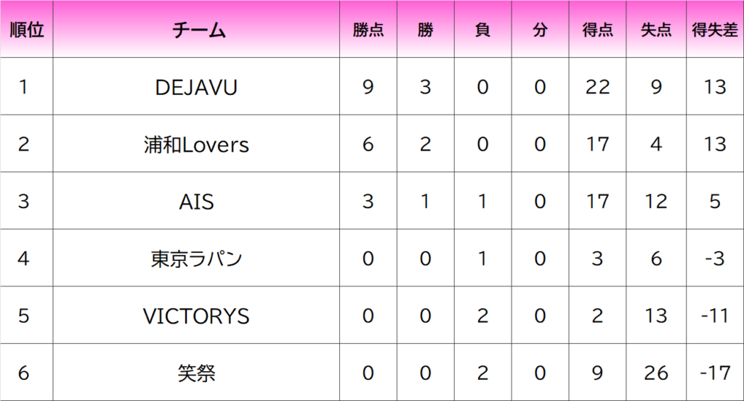744x401 pixels.
Task: Select the 浦和Lovers team name cell
Action: tap(196, 144)
